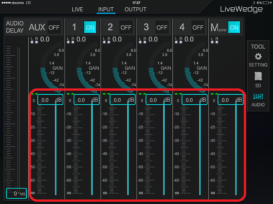Enable channel 3 with OFF switch
Viewport: 273px width, 204px height.
pyautogui.click(x=162, y=27)
